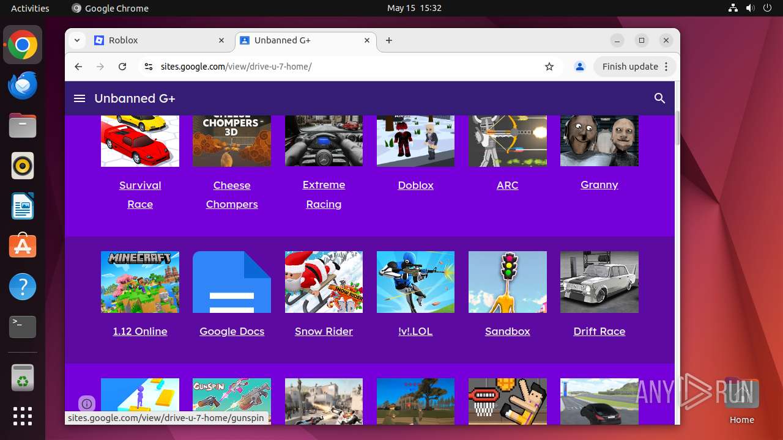Open the Google Sites hamburger menu
This screenshot has width=783, height=440.
coord(80,98)
